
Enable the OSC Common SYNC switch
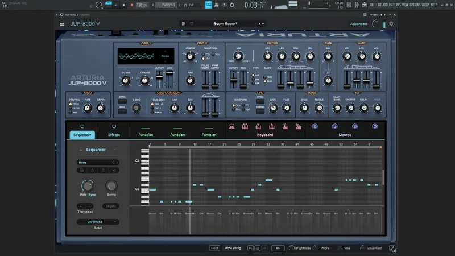pyautogui.click(x=122, y=102)
